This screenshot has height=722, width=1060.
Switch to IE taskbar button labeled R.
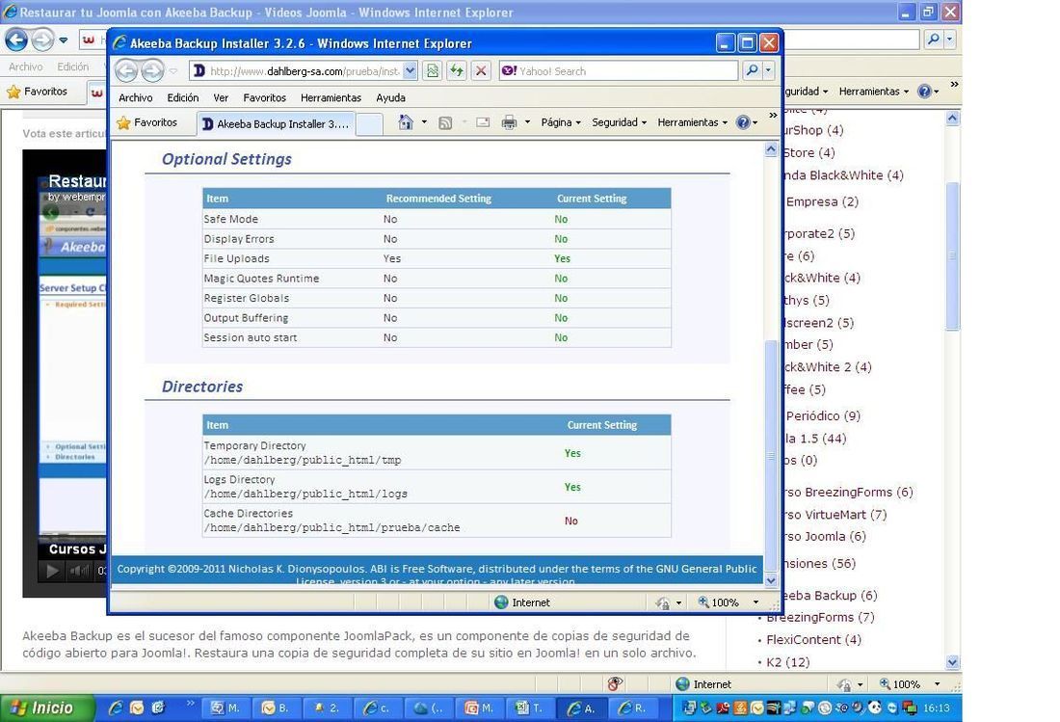pos(633,708)
